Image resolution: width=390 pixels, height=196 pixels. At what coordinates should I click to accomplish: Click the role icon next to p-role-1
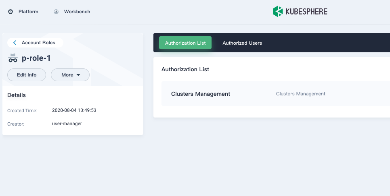tap(13, 58)
